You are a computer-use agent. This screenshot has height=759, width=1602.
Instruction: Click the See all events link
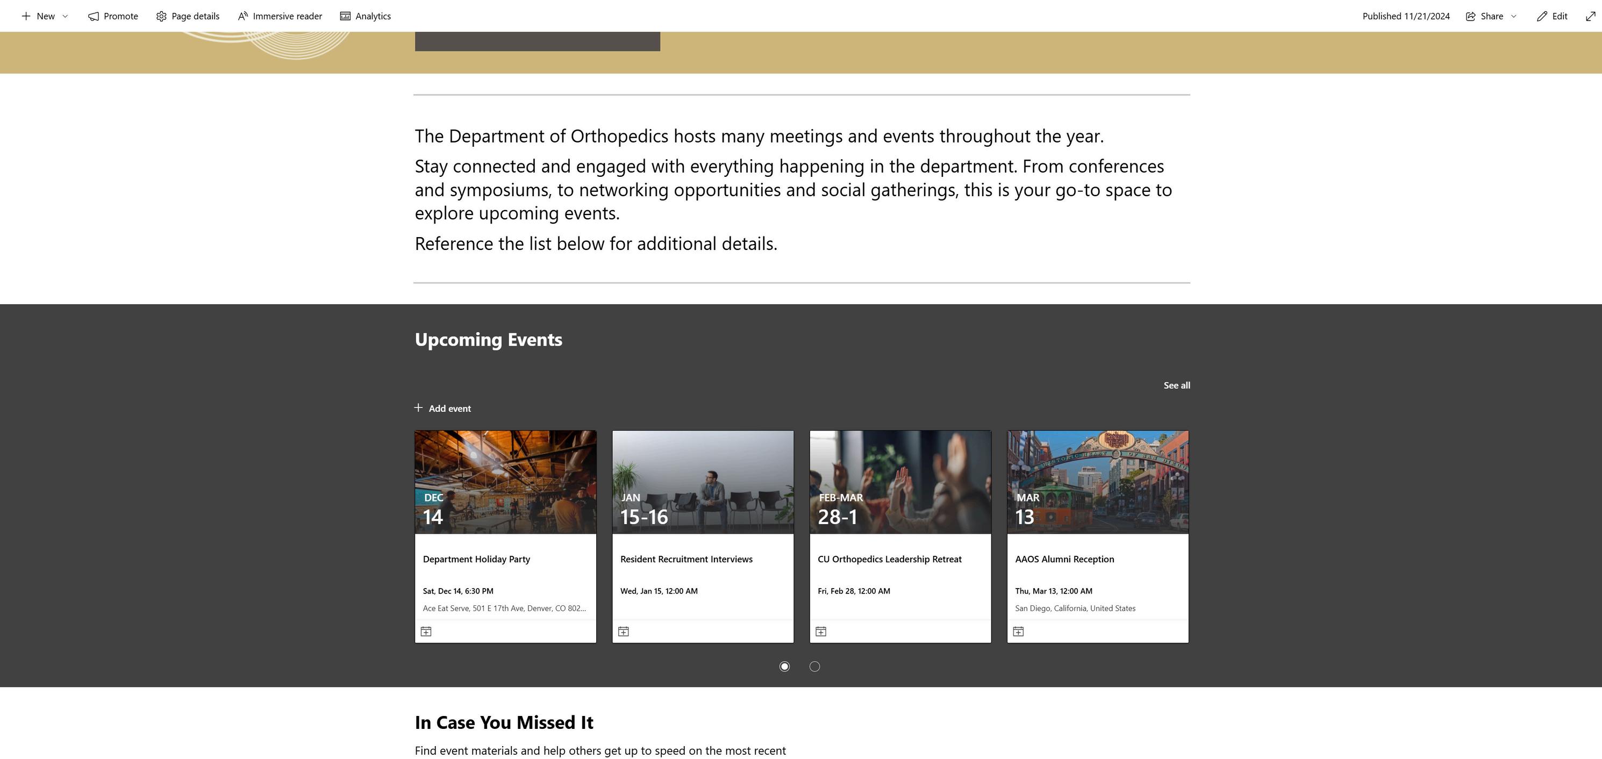[x=1177, y=385]
